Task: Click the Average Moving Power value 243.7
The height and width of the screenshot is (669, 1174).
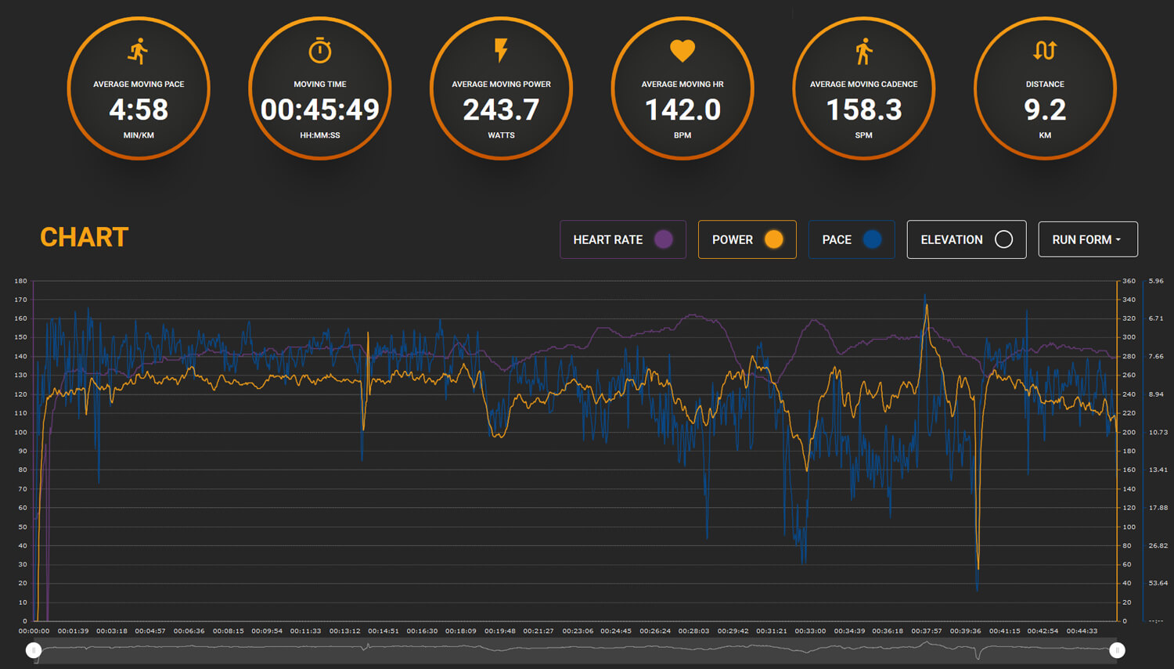Action: pos(501,110)
